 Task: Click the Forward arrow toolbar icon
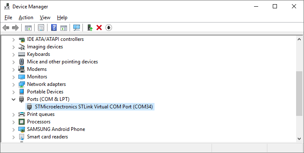pyautogui.click(x=15, y=28)
